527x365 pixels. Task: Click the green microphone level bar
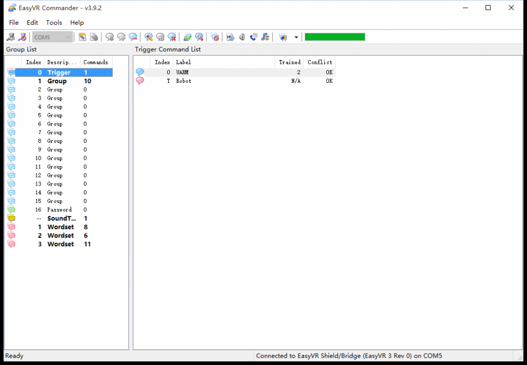tap(335, 37)
